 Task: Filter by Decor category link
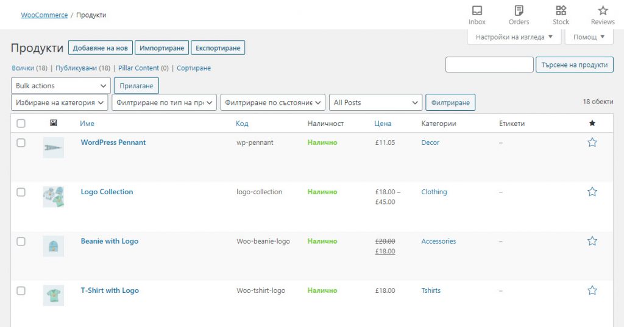tap(430, 142)
